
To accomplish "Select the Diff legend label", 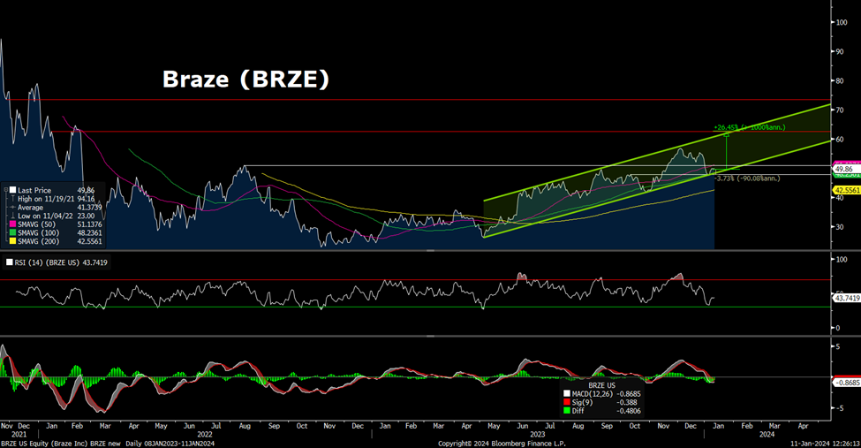I will [x=578, y=411].
